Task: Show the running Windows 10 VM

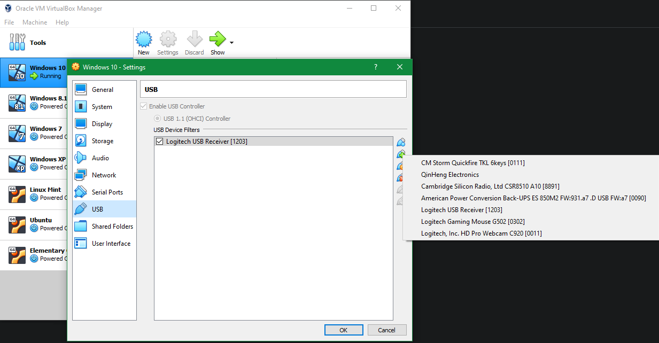Action: (x=217, y=42)
